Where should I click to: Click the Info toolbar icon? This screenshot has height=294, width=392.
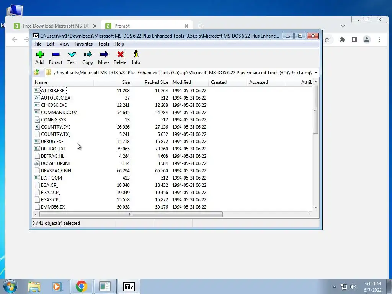[136, 54]
